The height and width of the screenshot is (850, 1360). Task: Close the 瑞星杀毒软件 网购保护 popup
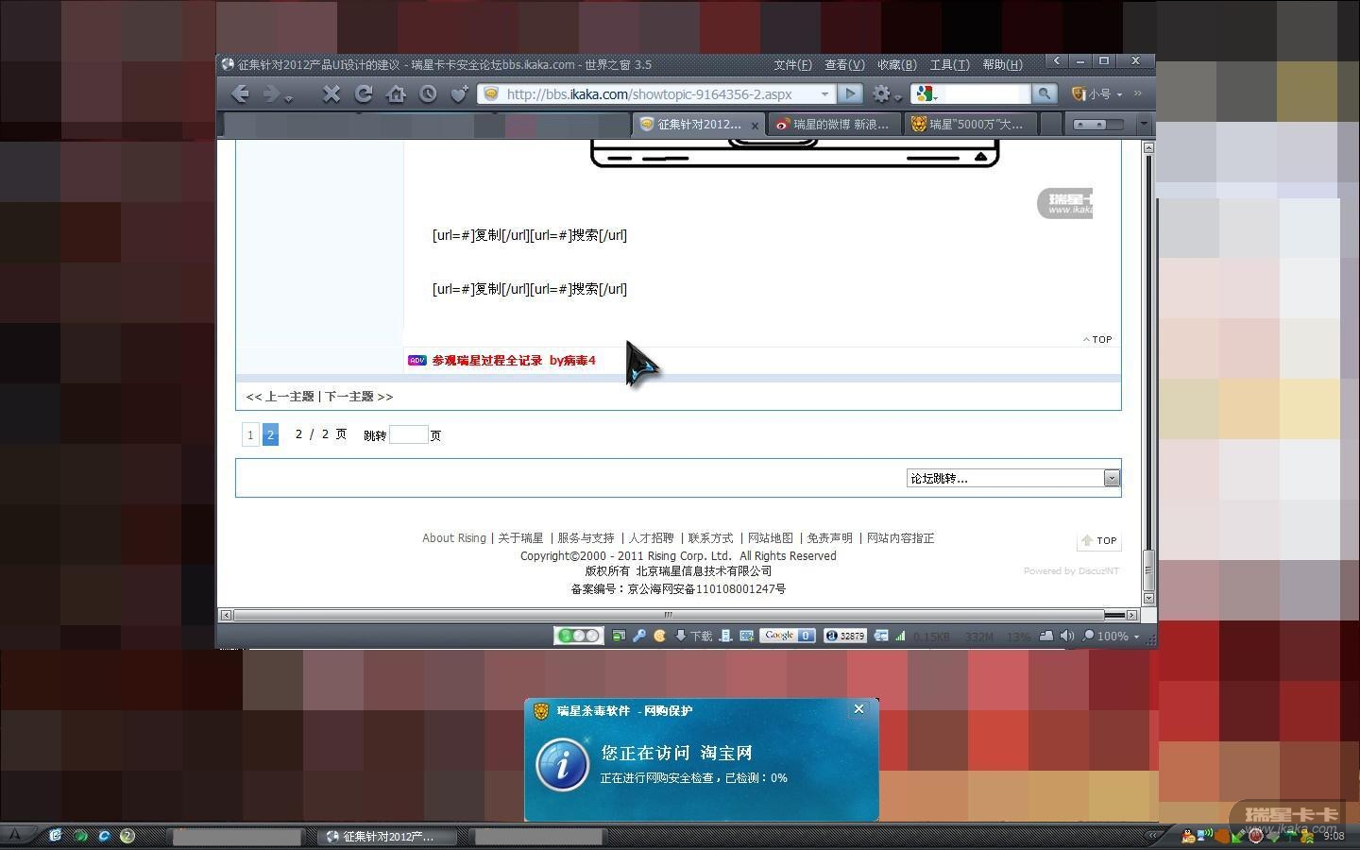[x=858, y=709]
